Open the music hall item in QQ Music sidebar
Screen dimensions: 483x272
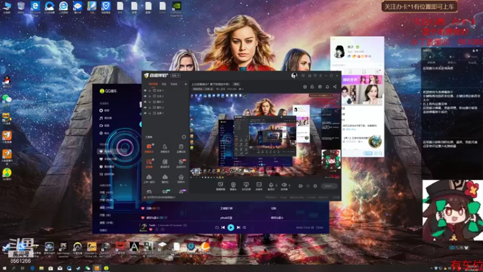coord(104,118)
